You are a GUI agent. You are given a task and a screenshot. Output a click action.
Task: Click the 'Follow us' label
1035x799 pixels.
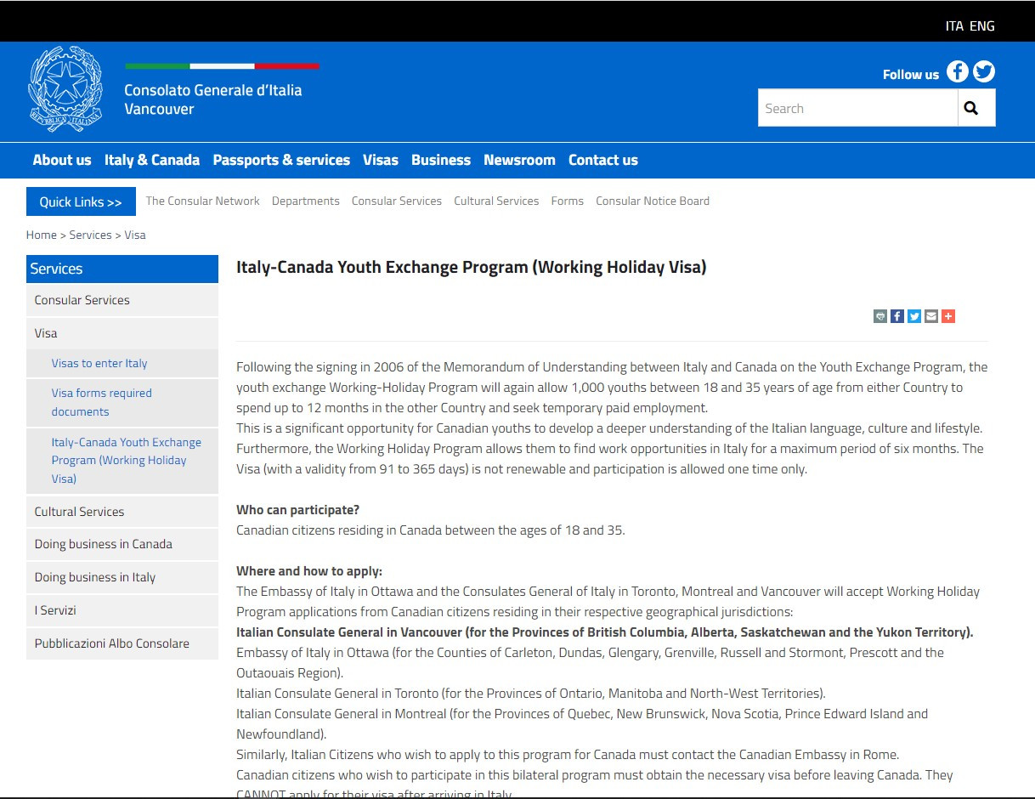click(911, 75)
